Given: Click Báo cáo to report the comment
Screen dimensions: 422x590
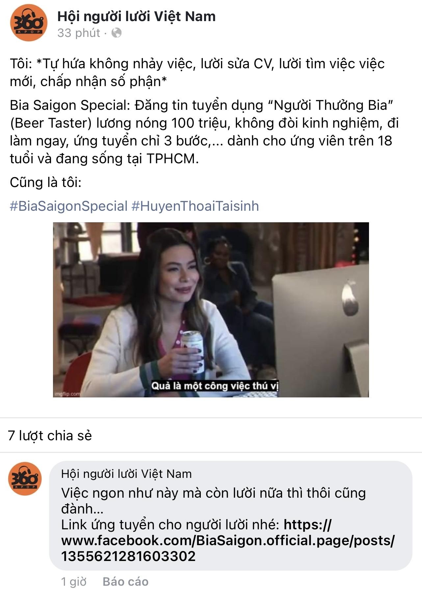Looking at the screenshot, I should pyautogui.click(x=125, y=581).
